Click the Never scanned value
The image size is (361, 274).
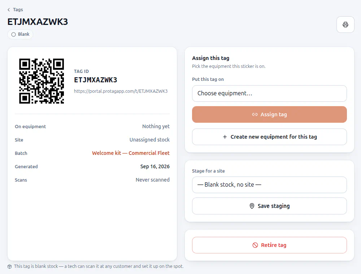point(152,180)
